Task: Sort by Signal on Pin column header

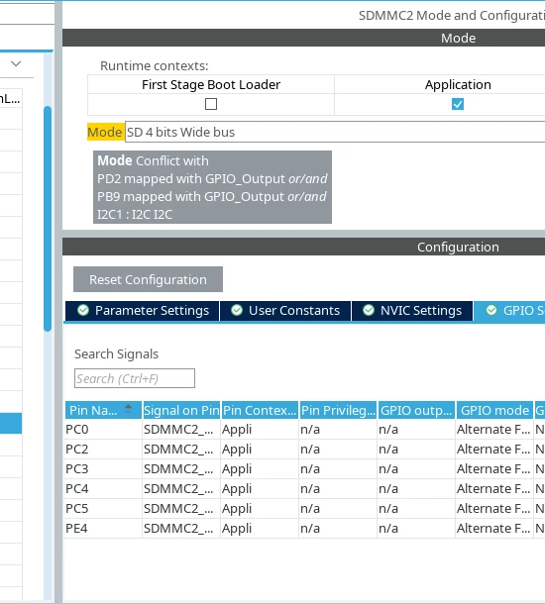Action: [181, 410]
